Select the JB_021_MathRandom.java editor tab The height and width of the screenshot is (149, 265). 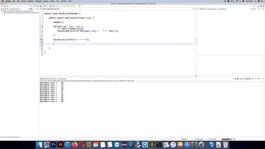coord(49,9)
